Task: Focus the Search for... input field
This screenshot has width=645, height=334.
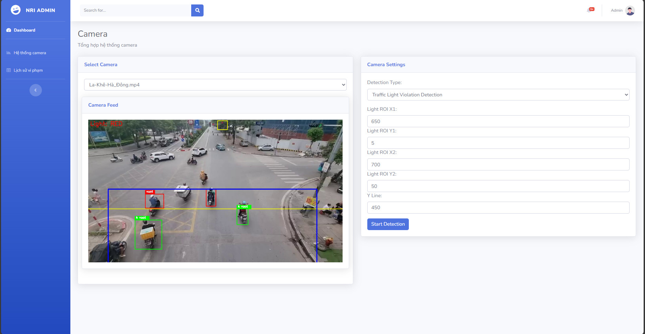Action: tap(136, 10)
